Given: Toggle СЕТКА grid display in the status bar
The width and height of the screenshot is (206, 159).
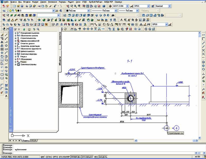Looking at the screenshot, I should pyautogui.click(x=49, y=157).
